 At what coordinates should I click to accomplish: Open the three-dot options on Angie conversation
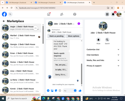pyautogui.click(x=35, y=28)
